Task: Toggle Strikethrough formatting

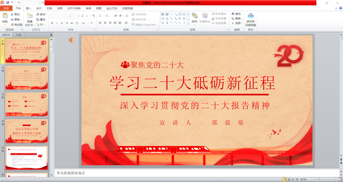Action: [72, 23]
